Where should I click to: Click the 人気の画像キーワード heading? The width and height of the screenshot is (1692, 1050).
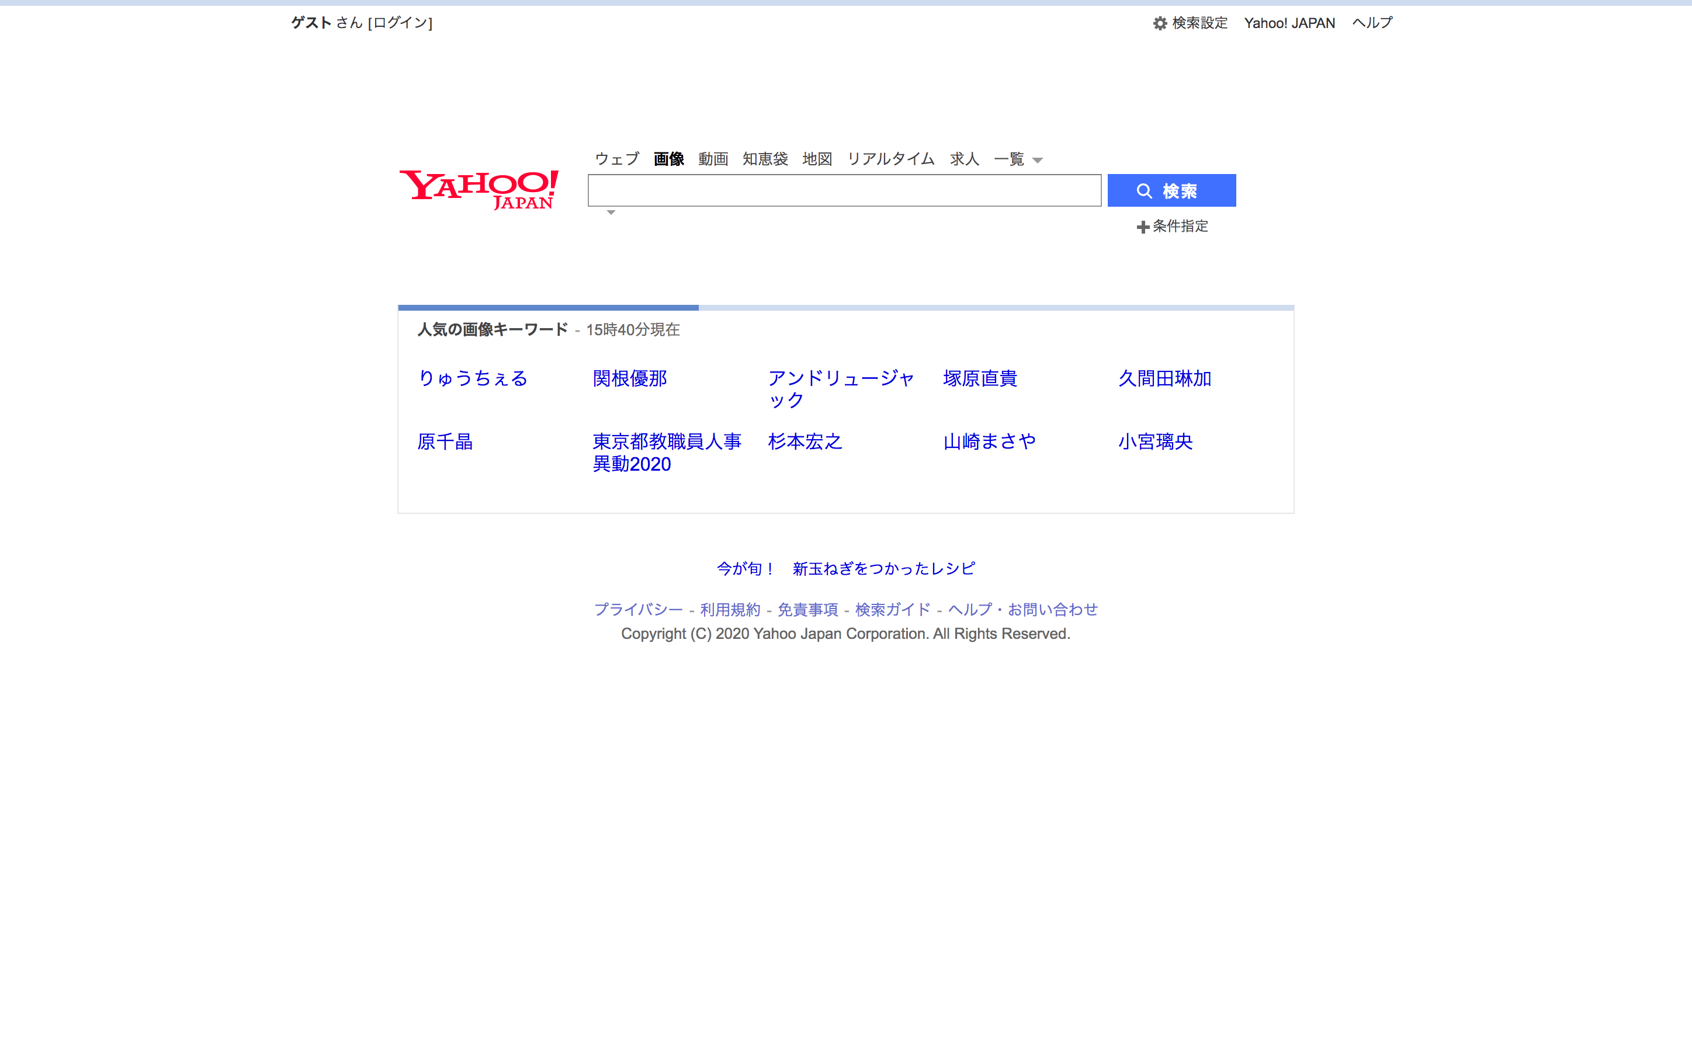click(x=493, y=330)
